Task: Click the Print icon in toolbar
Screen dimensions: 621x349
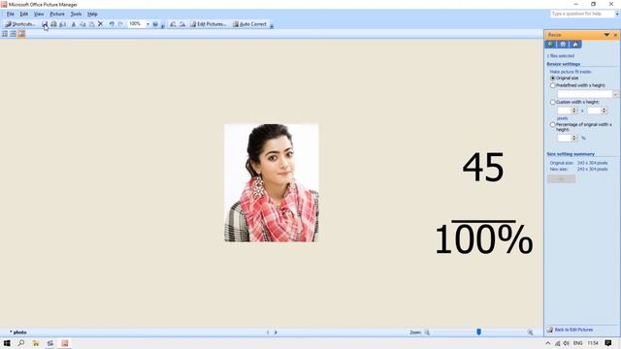Action: (x=53, y=24)
